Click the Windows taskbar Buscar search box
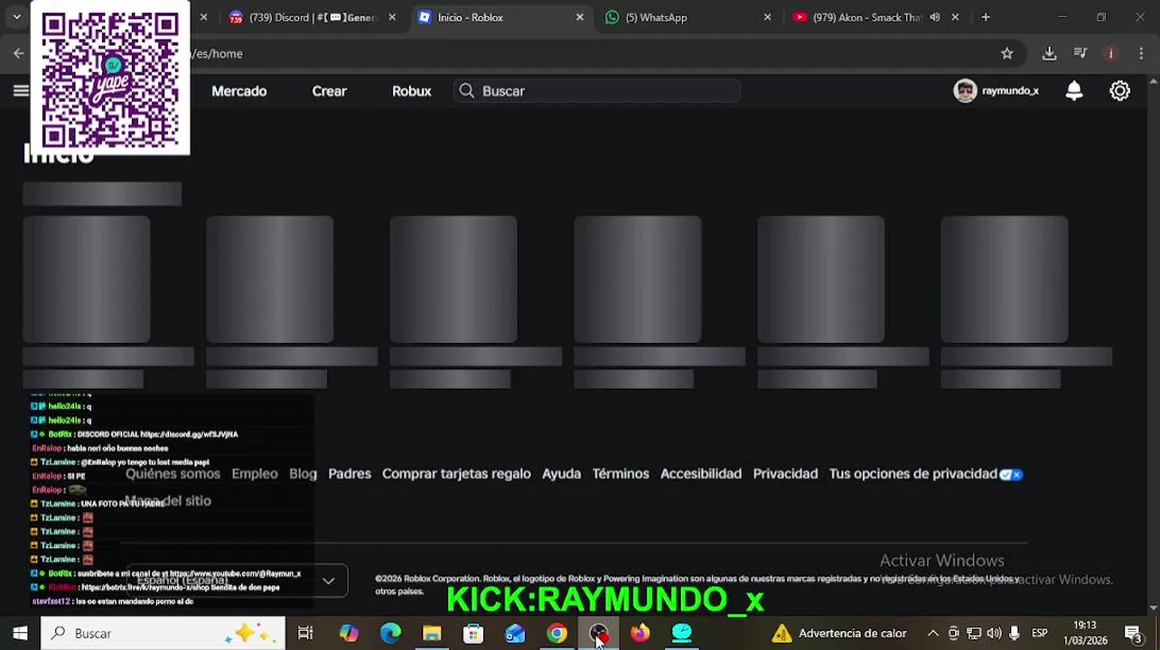This screenshot has height=650, width=1160. coord(163,633)
